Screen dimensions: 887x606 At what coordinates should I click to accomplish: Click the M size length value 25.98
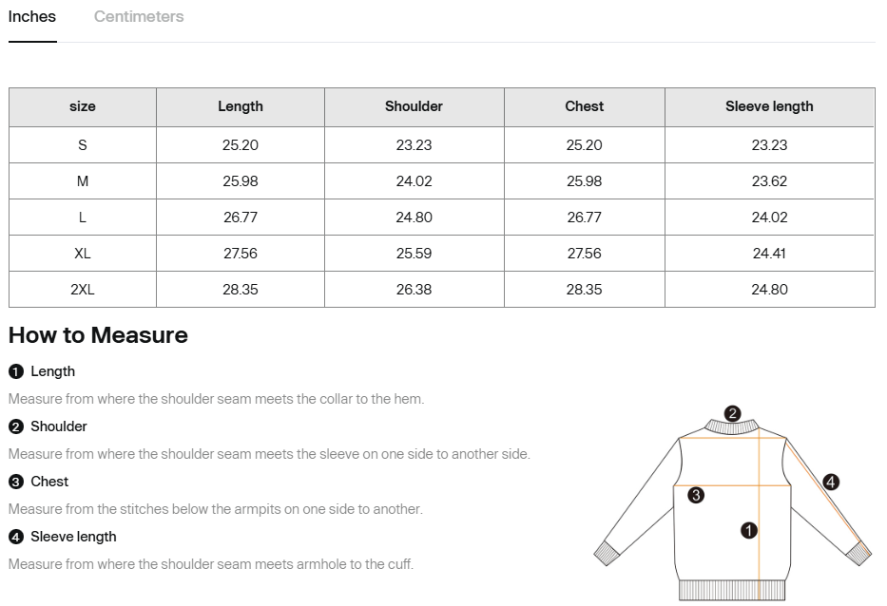pos(241,181)
